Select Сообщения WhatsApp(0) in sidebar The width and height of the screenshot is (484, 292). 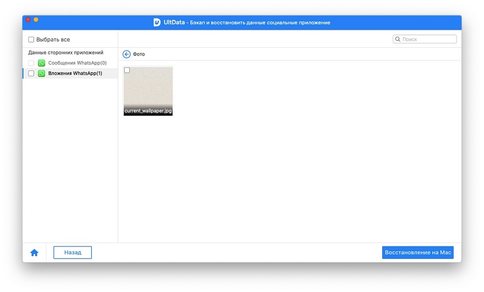70,63
